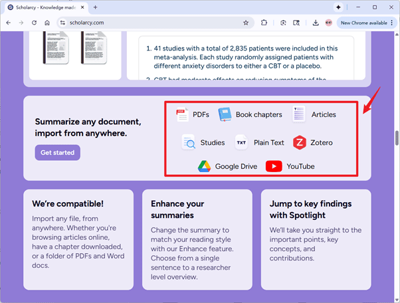Click the Plain Text TXT icon
The image size is (400, 303).
[241, 142]
